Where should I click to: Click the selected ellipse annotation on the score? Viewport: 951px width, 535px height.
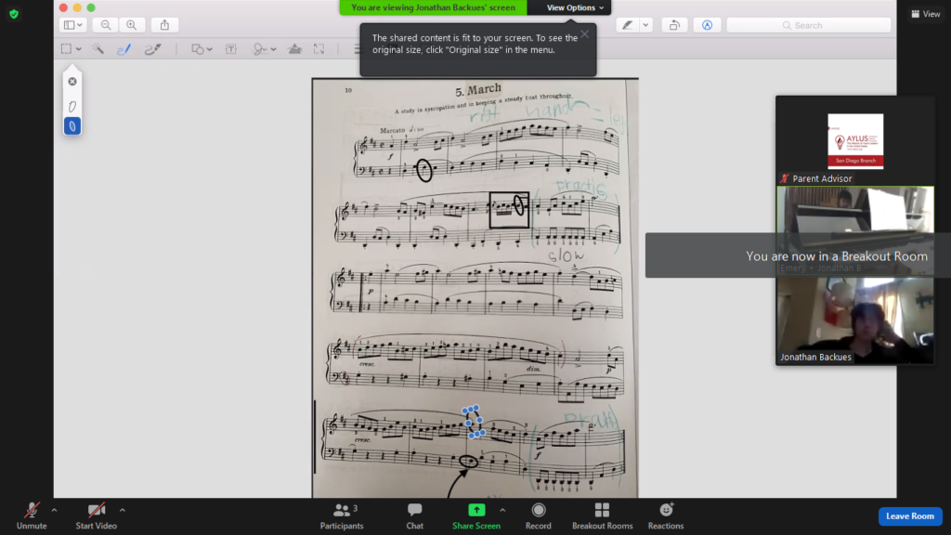[x=474, y=422]
